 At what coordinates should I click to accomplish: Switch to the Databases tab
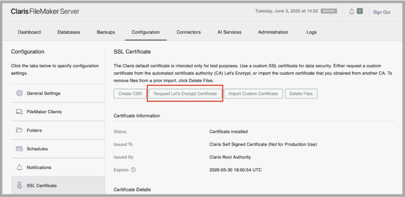coord(69,32)
